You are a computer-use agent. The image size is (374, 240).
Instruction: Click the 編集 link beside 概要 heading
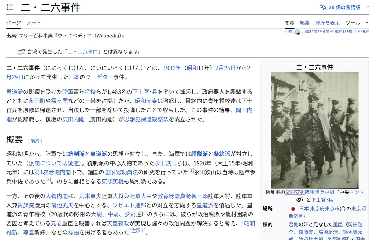click(35, 141)
